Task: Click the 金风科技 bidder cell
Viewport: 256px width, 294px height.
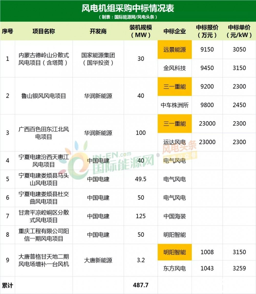Action: (x=175, y=68)
